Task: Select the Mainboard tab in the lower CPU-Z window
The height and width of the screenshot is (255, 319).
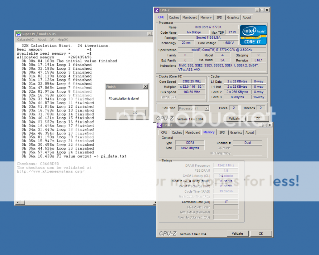Action: [193, 132]
